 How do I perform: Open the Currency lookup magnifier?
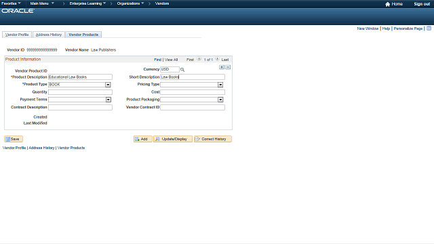[x=182, y=70]
